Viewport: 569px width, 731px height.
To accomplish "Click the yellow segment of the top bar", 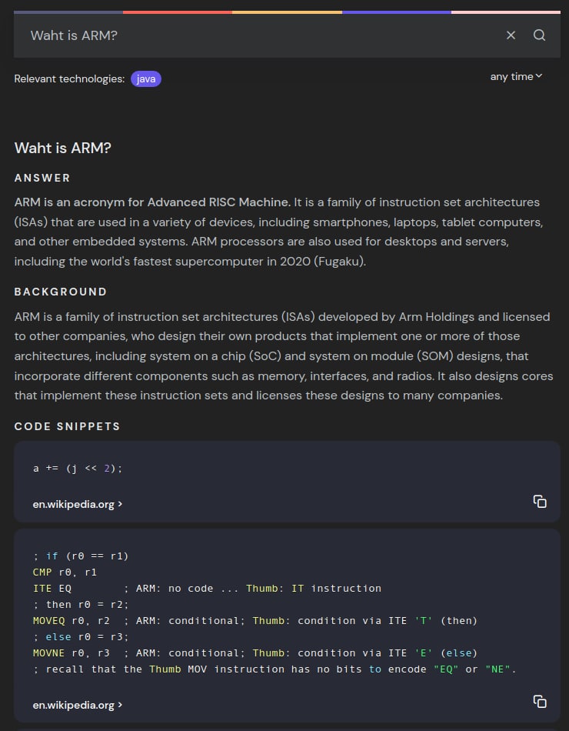I will click(x=287, y=12).
